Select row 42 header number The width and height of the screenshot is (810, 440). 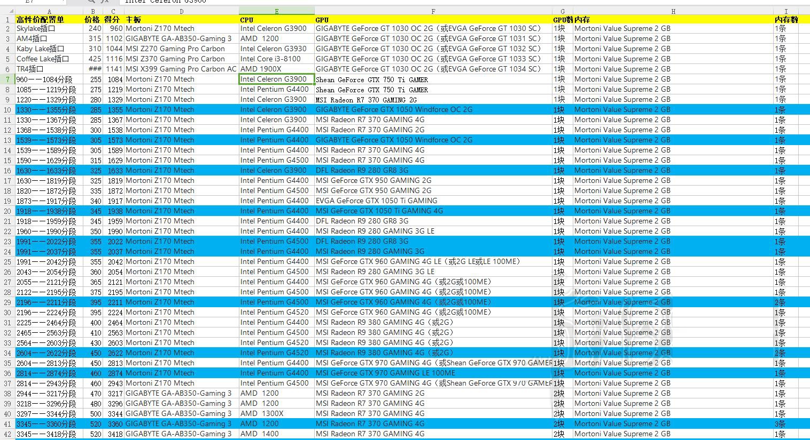click(x=7, y=434)
